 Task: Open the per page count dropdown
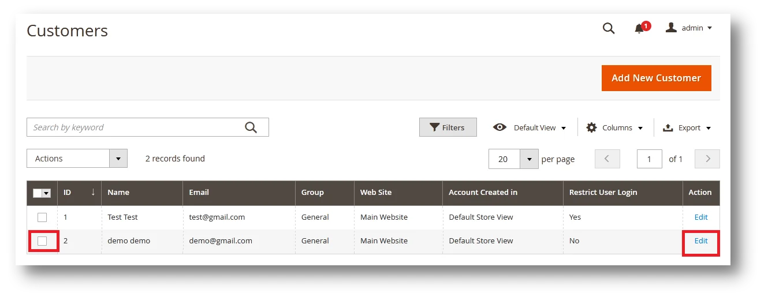[x=513, y=159]
